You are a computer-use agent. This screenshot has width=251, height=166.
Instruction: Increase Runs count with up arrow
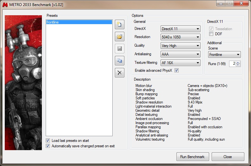pyautogui.click(x=238, y=62)
